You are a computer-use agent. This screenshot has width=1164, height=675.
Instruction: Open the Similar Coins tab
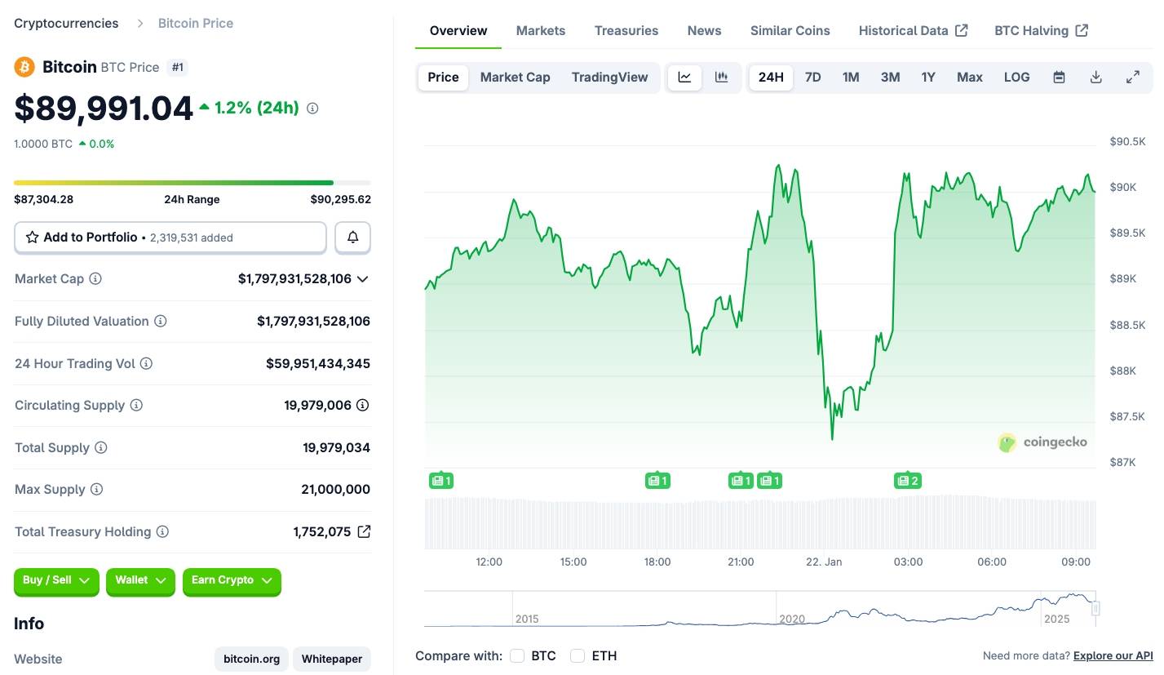click(x=790, y=31)
